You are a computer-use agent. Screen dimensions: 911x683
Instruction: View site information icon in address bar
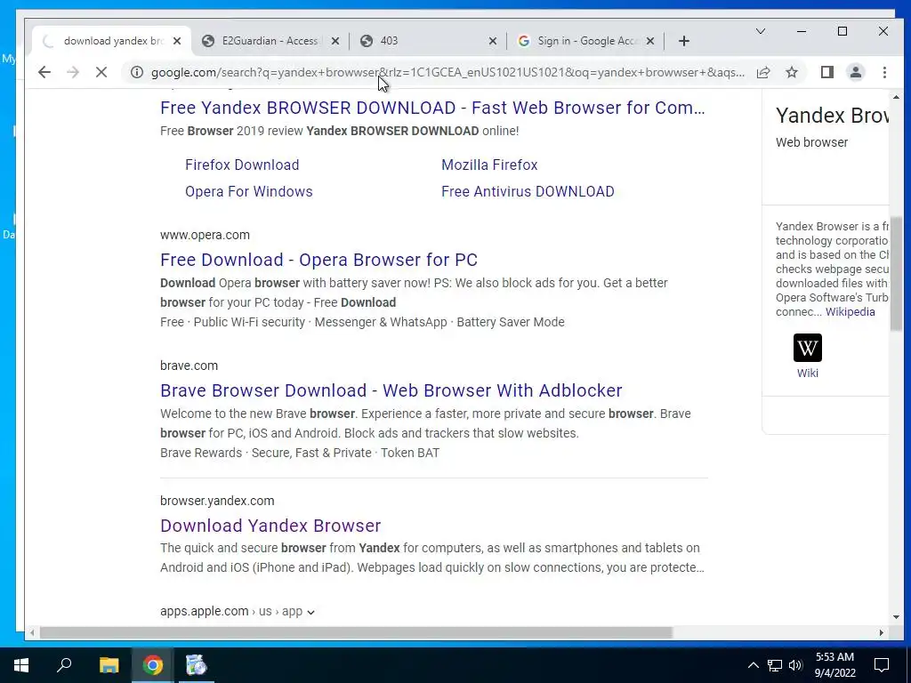(x=136, y=72)
